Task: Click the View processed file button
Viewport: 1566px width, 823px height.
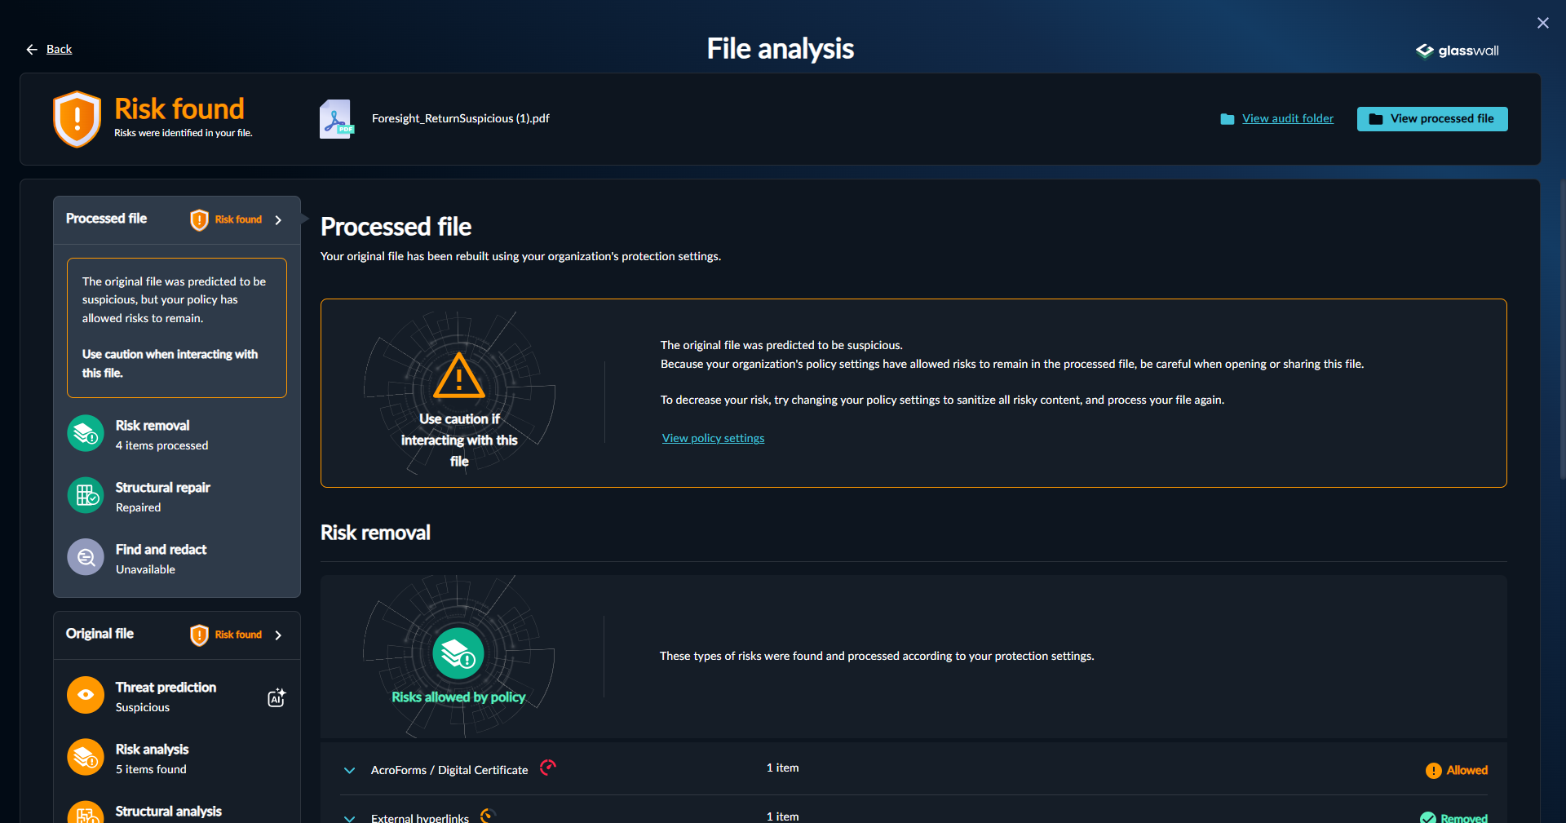Action: [1431, 118]
